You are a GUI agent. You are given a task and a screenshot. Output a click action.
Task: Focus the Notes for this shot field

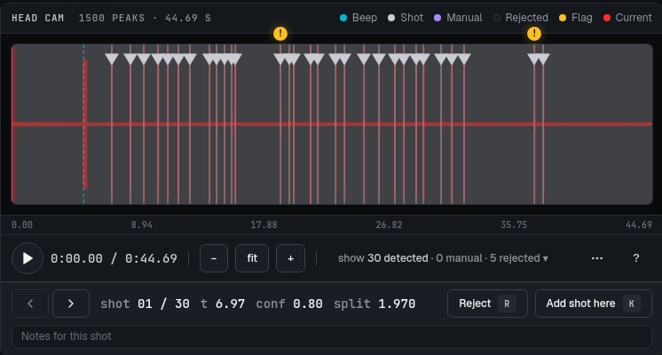point(331,336)
